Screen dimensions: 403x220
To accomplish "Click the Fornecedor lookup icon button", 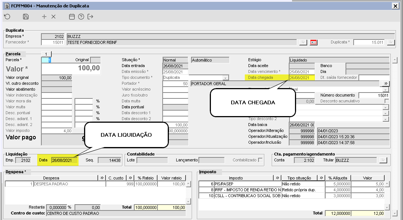I will 303,42.
